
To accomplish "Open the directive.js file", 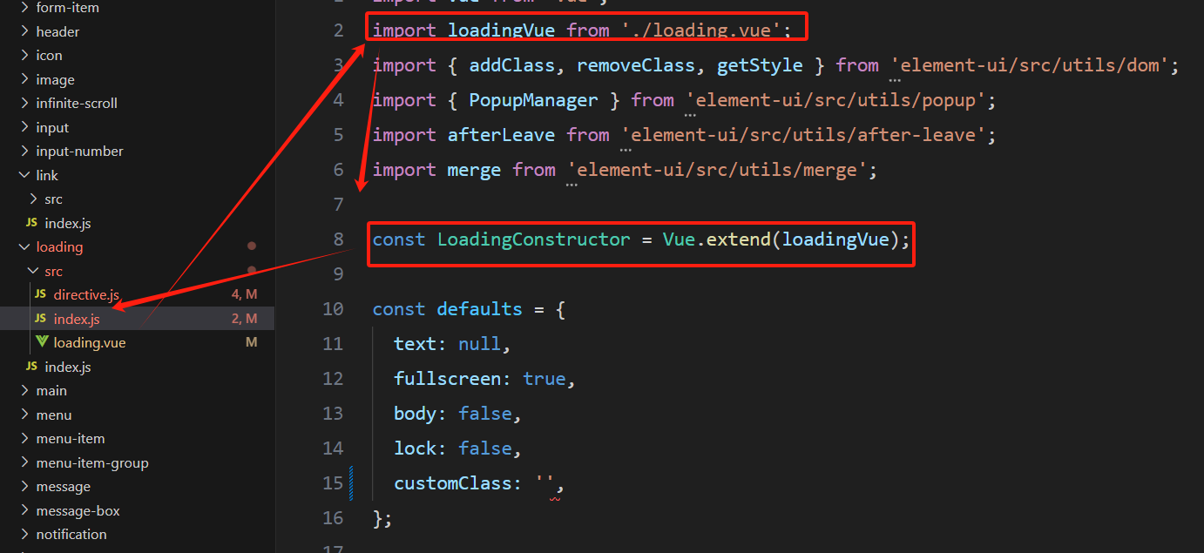I will pyautogui.click(x=86, y=294).
